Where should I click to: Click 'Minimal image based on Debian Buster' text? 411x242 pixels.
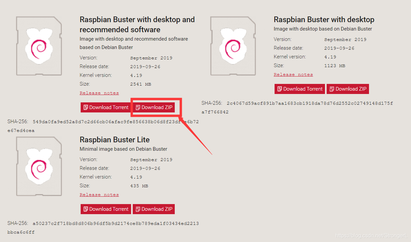[x=123, y=149]
